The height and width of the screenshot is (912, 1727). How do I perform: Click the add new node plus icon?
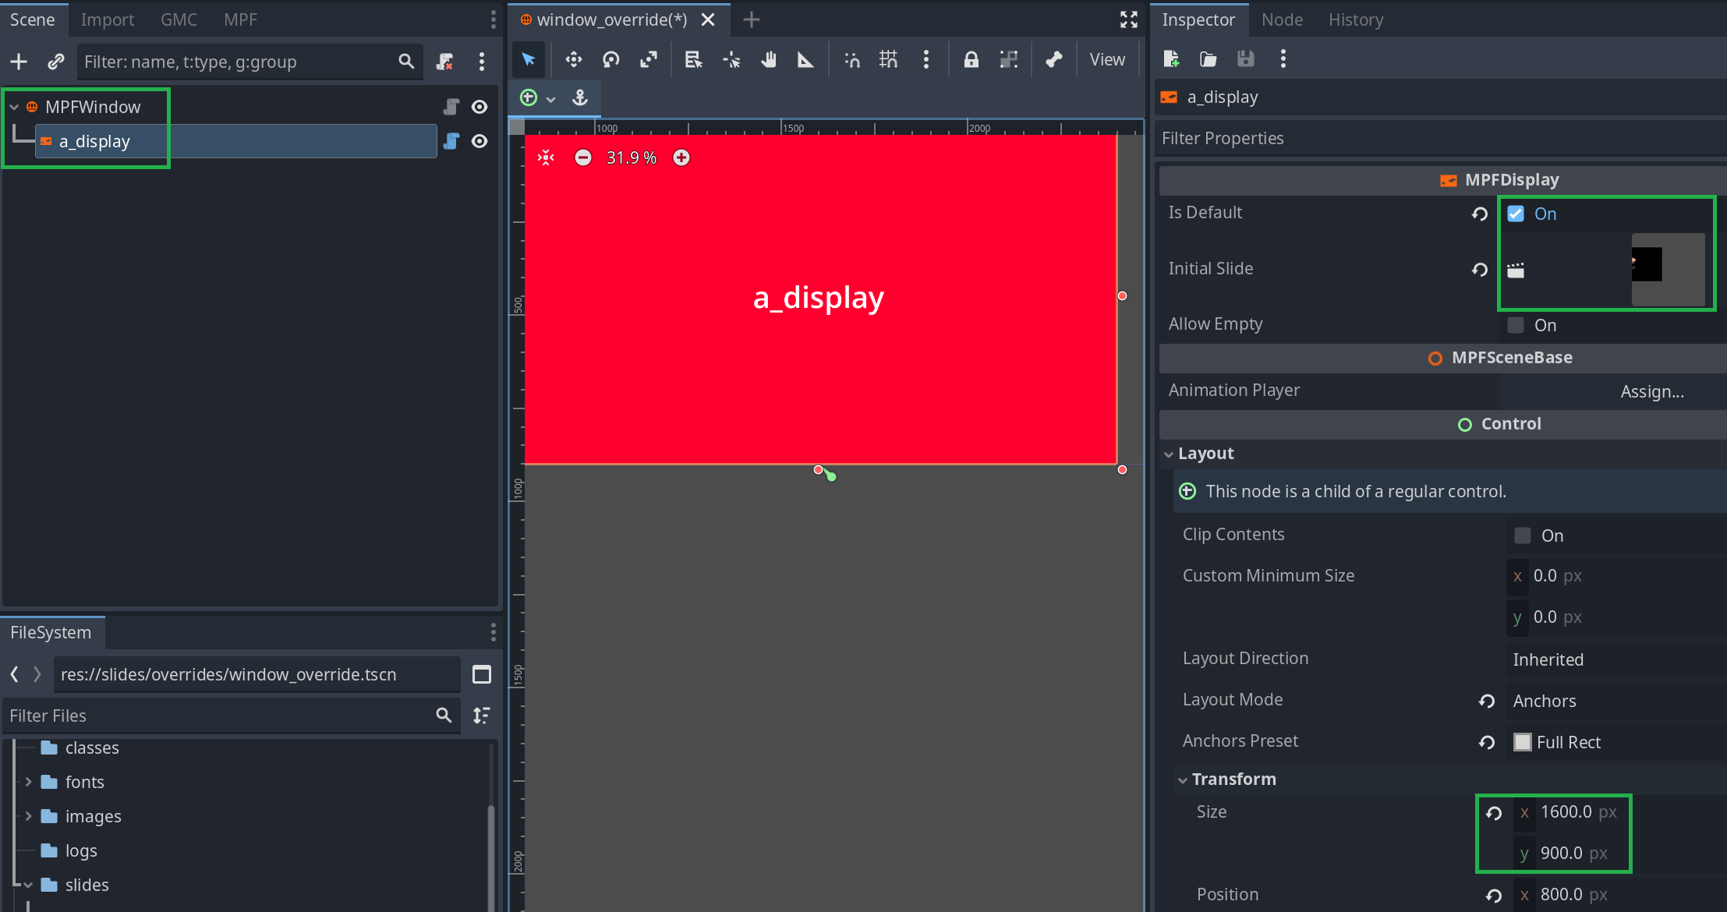[x=19, y=62]
